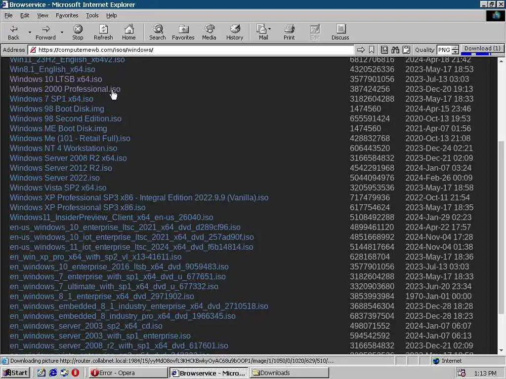
Task: Switch to Error - Opera taskbar window
Action: pos(127,373)
